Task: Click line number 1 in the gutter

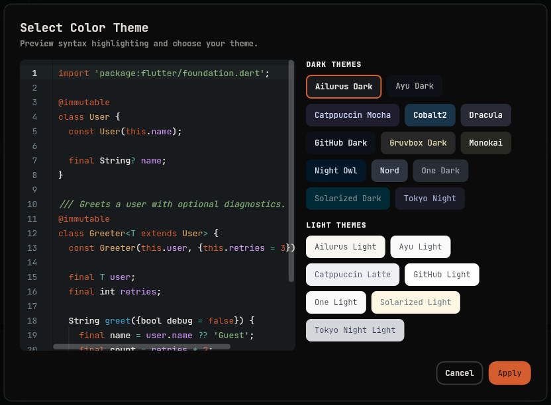Action: point(34,73)
